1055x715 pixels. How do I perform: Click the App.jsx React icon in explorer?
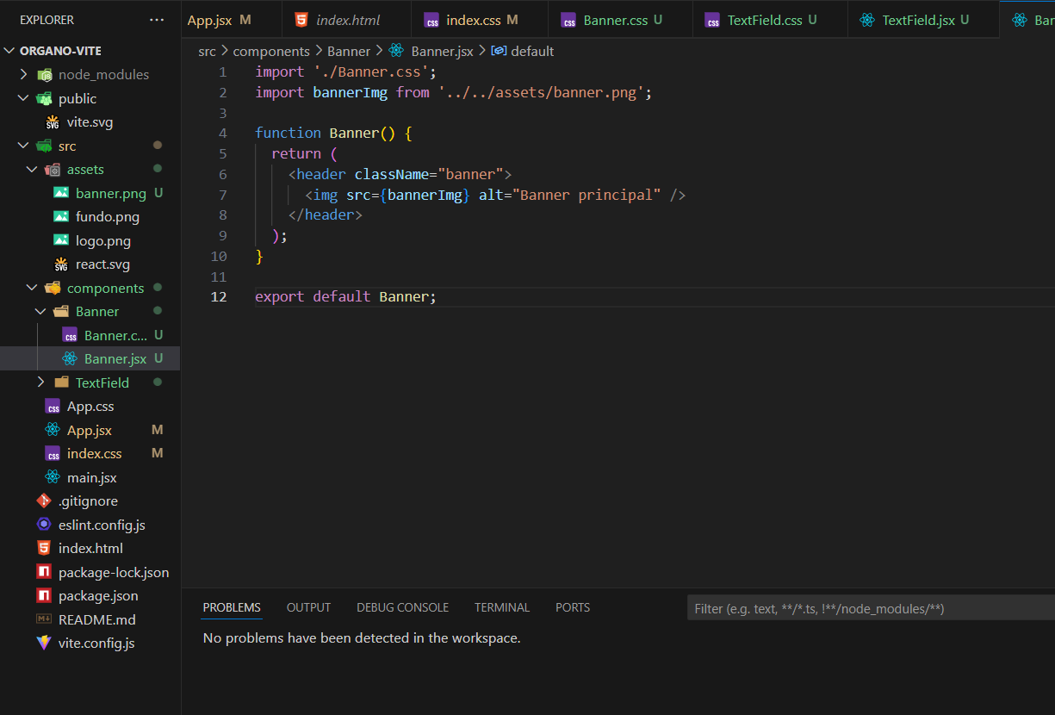point(53,430)
